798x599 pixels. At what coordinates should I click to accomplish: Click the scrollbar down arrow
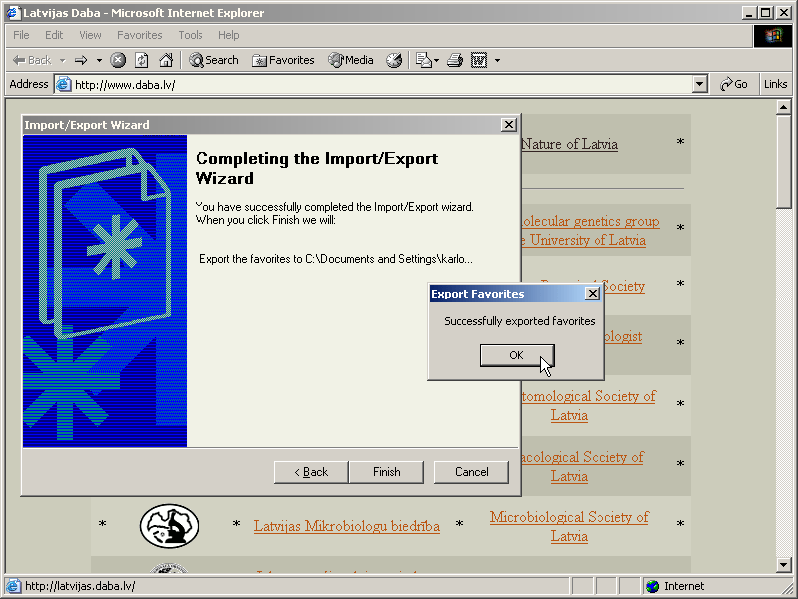[x=783, y=564]
